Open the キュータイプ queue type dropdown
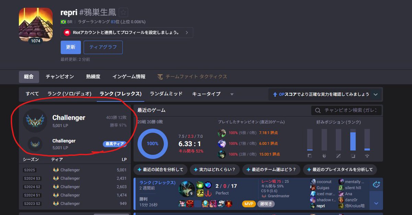Viewport: 412px width, 215px height. click(213, 94)
